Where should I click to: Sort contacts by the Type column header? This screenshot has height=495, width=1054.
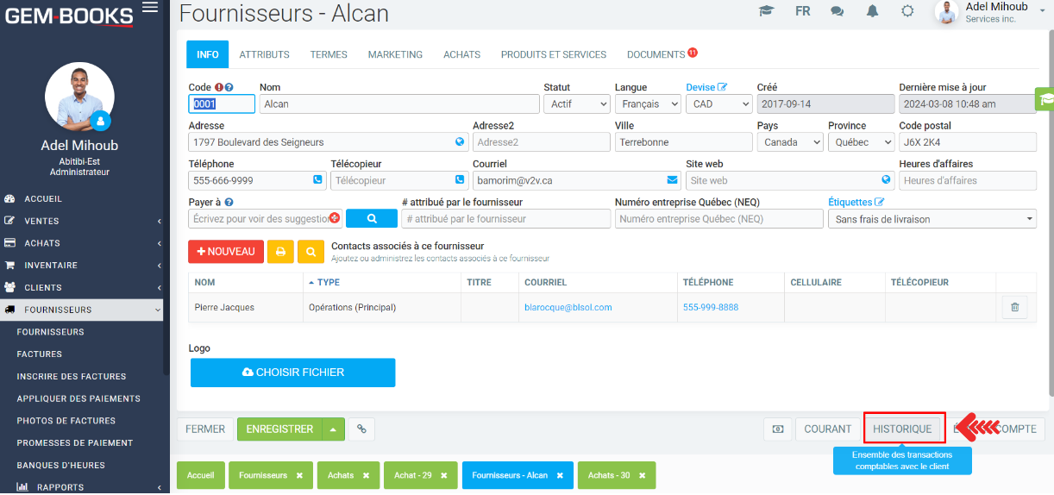[x=328, y=282]
